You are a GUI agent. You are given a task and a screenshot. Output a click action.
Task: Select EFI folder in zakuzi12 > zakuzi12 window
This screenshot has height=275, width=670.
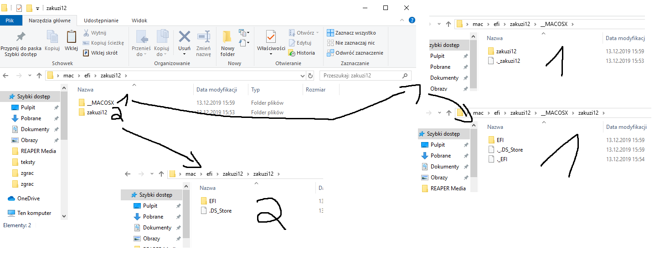(x=209, y=201)
